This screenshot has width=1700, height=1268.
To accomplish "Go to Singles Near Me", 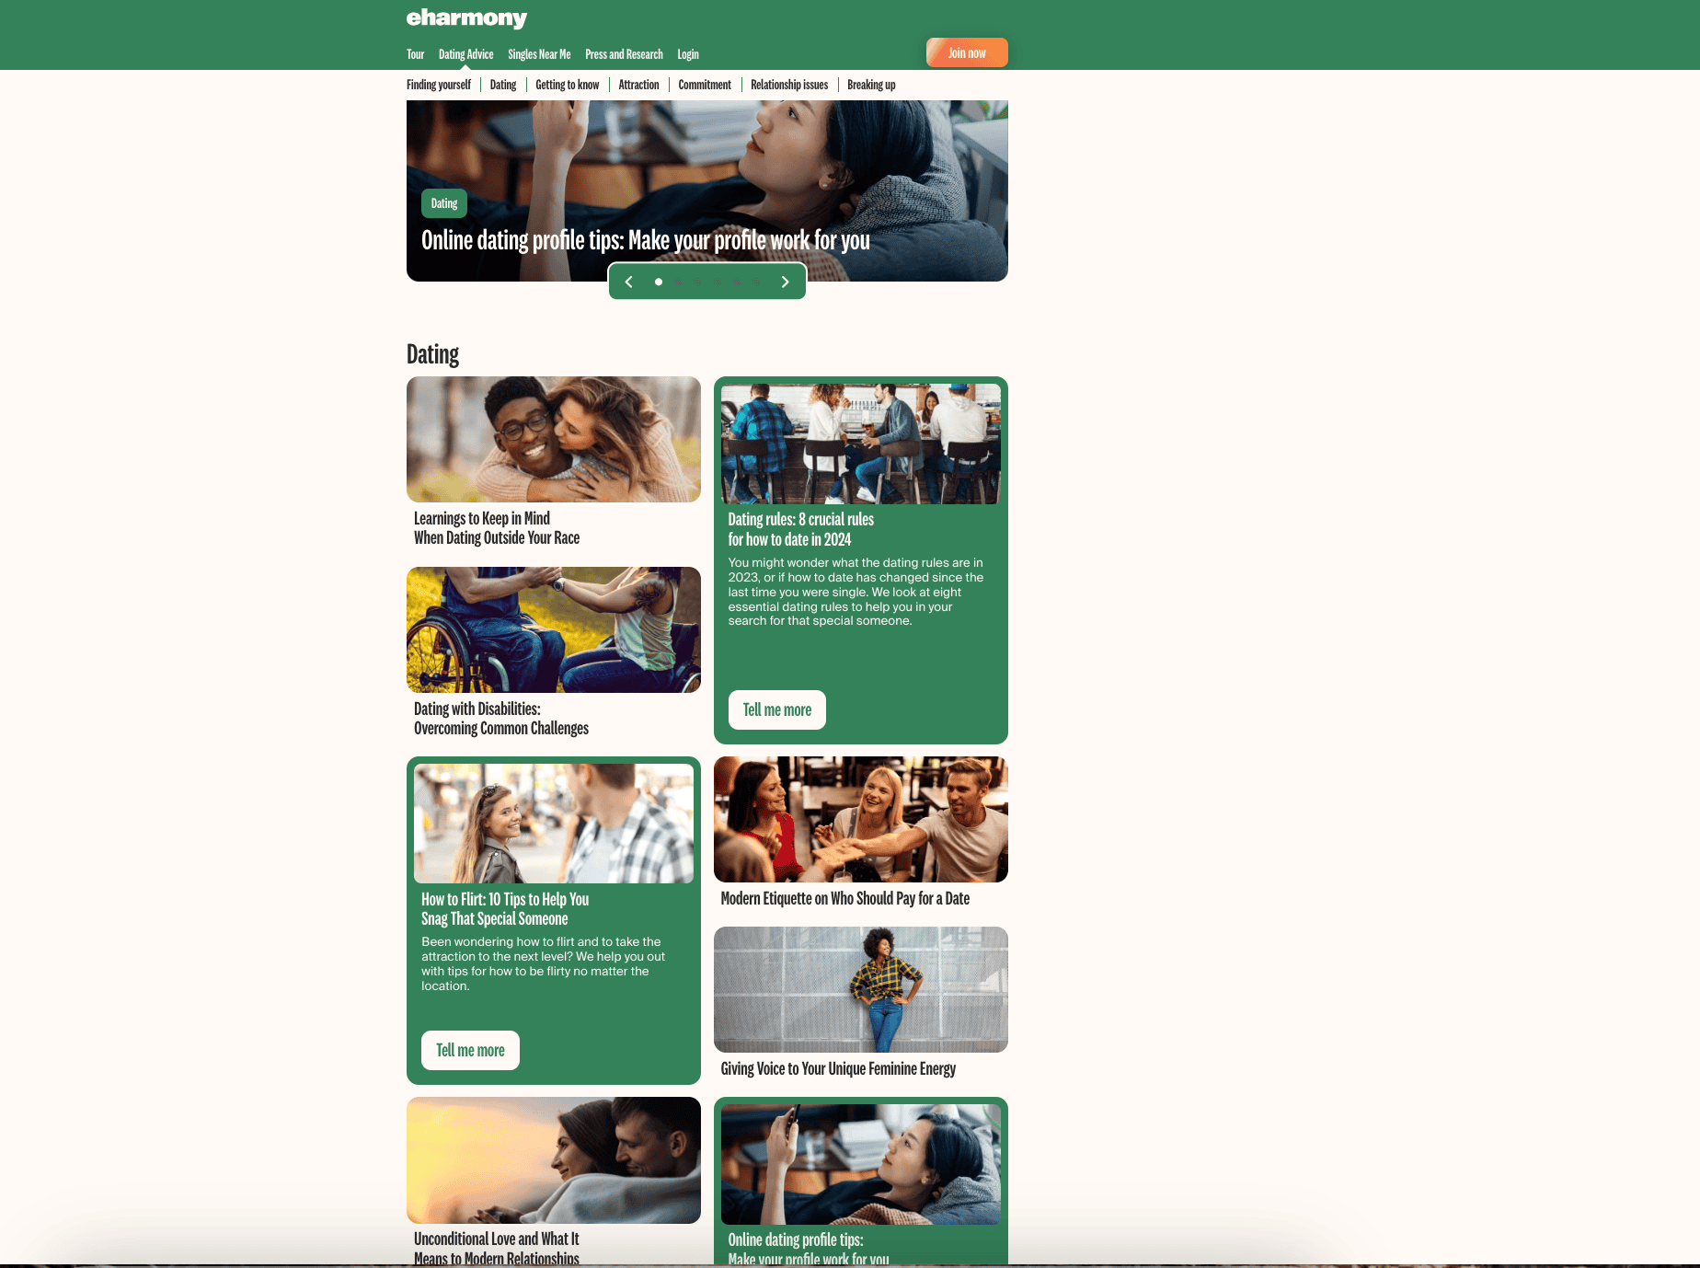I will tap(539, 54).
